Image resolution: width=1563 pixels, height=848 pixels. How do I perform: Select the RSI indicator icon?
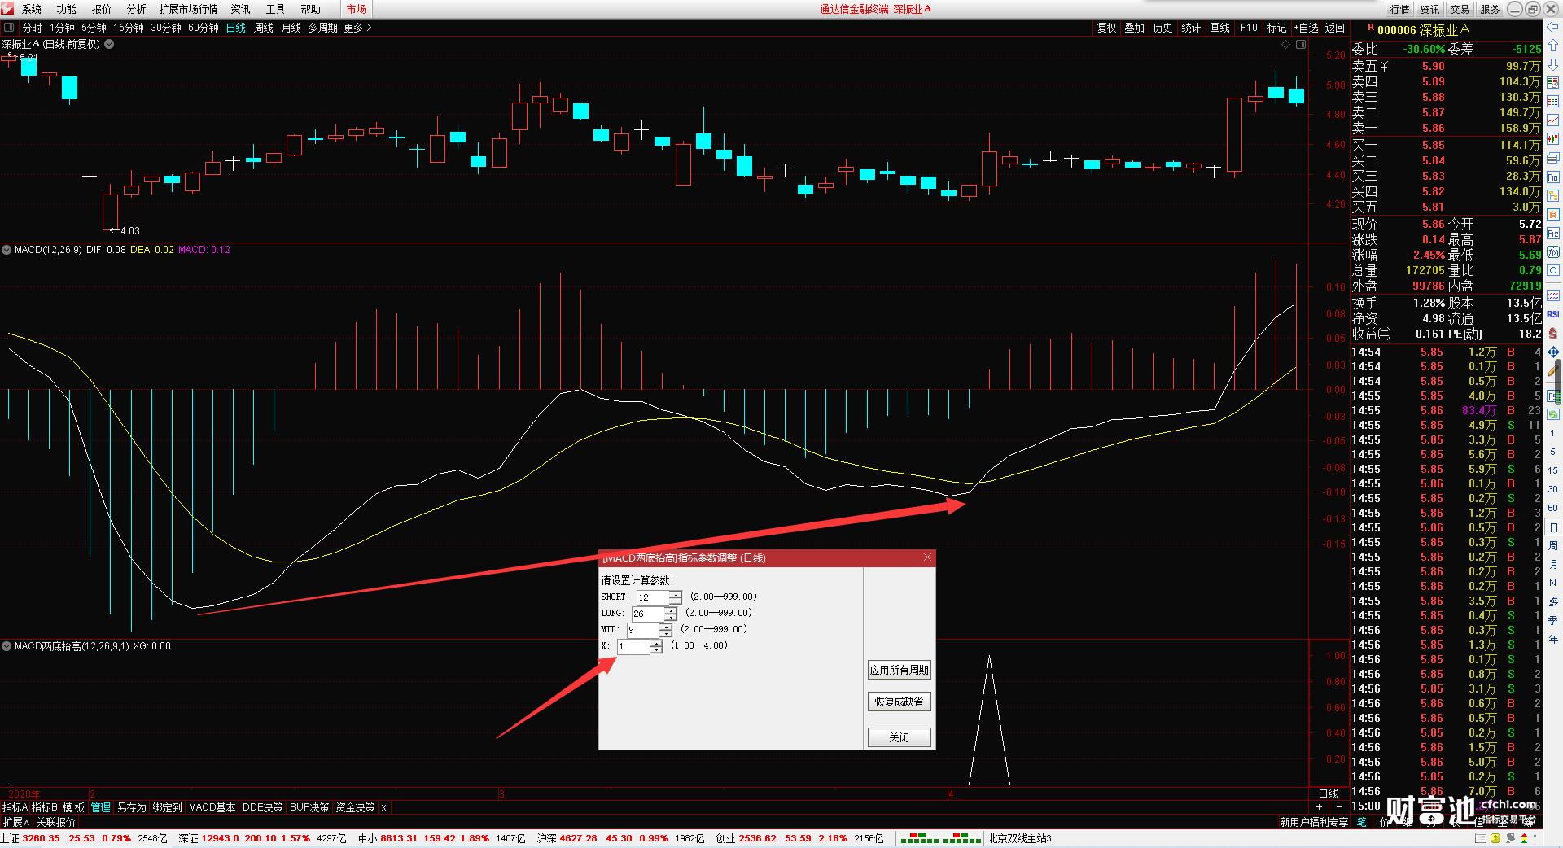1553,314
